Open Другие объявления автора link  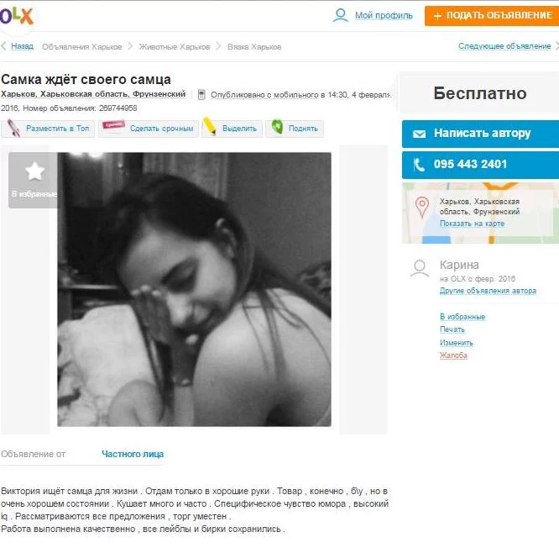pos(488,291)
